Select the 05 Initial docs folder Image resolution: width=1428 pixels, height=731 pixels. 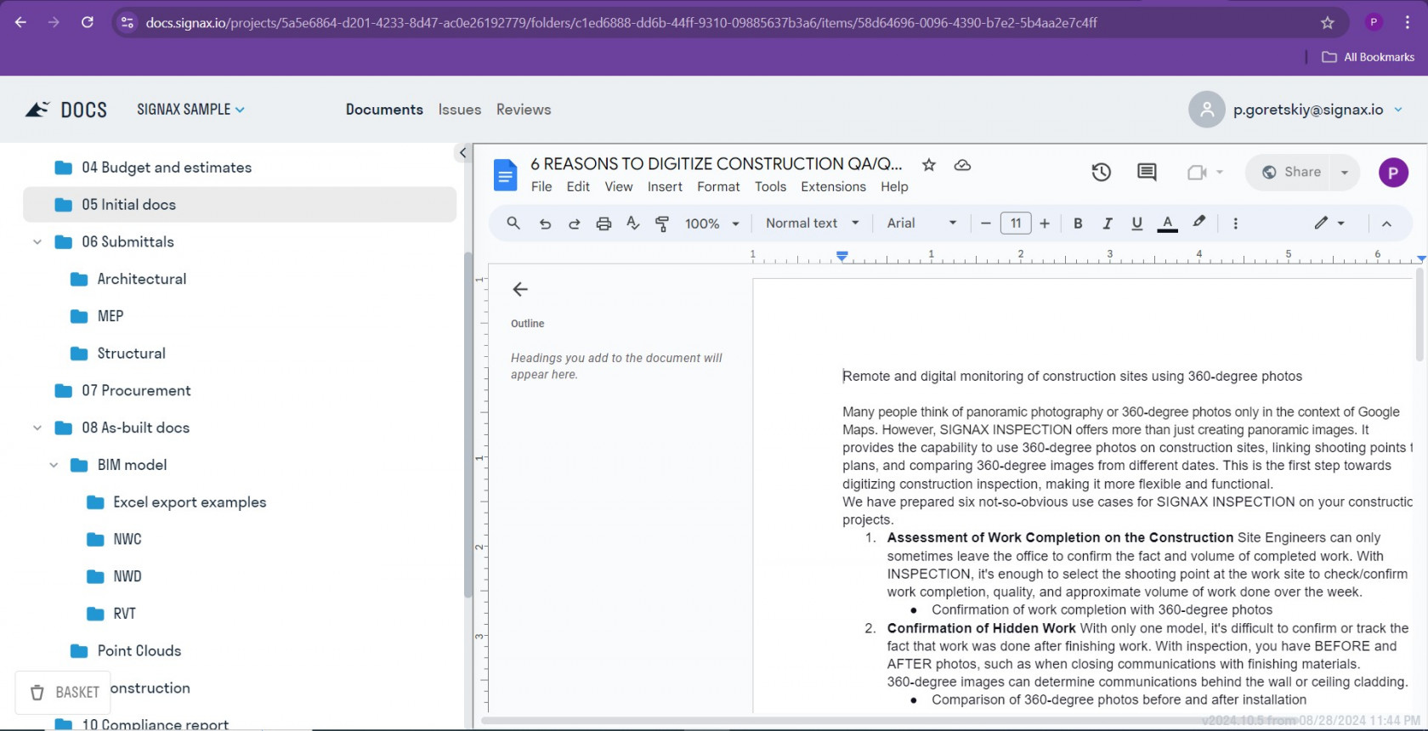pyautogui.click(x=240, y=205)
